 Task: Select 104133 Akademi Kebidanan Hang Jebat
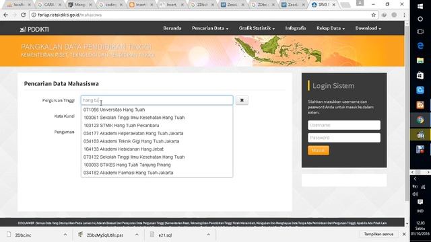157,149
